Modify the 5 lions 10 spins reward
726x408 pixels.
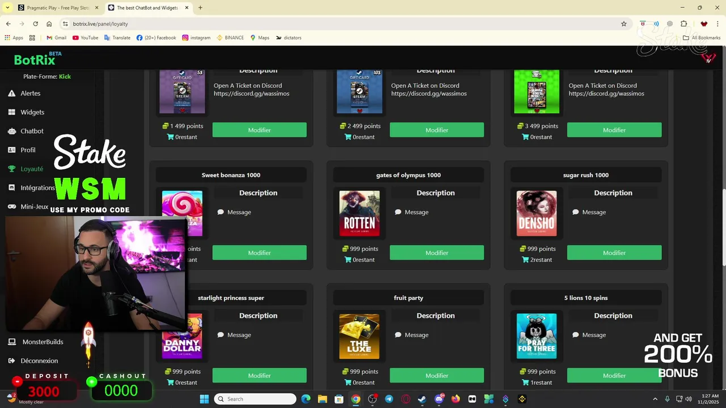click(614, 375)
